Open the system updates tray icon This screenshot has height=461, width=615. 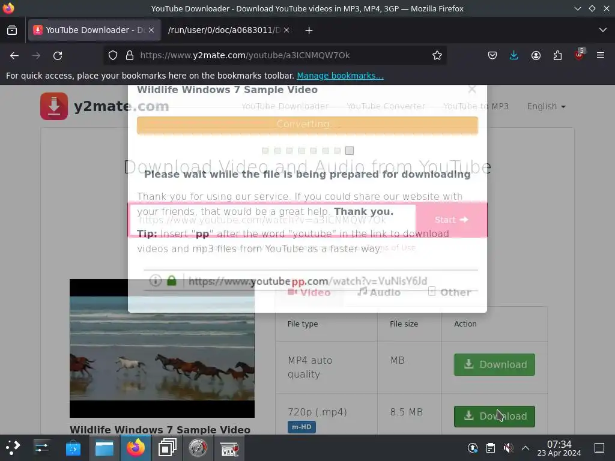pos(473,448)
